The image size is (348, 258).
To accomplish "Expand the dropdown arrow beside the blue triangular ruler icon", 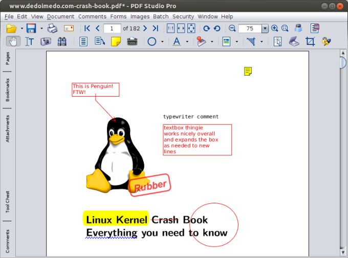I will coord(262,41).
